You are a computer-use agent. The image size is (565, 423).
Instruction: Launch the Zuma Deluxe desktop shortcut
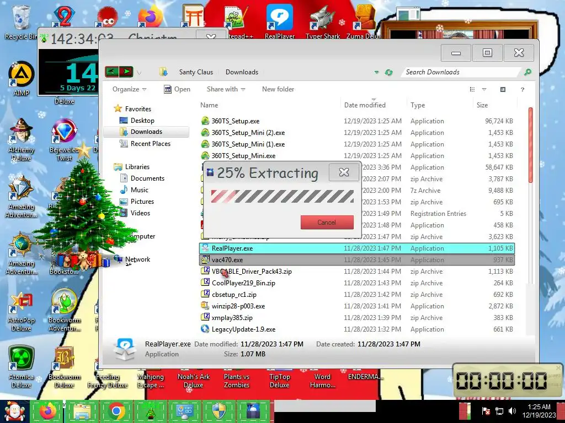(363, 21)
